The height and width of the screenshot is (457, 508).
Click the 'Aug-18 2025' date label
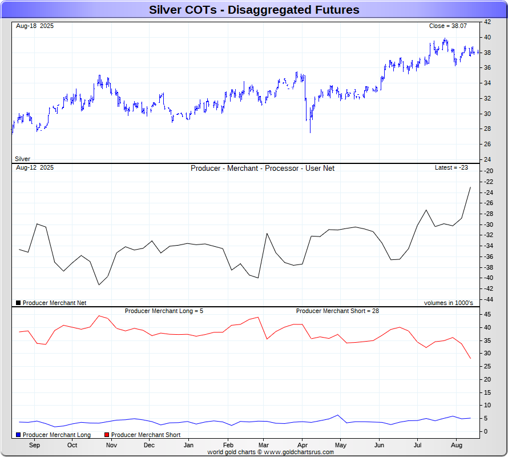(35, 26)
